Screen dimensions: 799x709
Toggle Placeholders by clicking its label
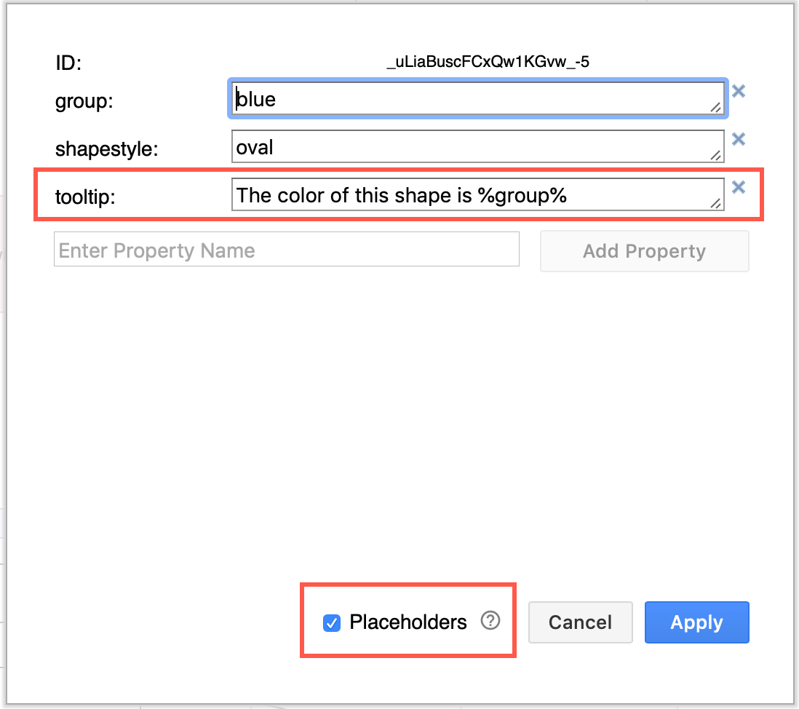click(408, 622)
